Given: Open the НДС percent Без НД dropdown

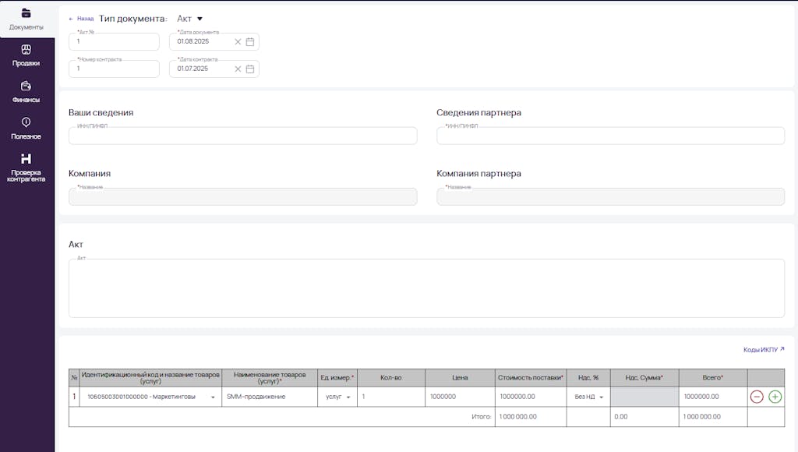Looking at the screenshot, I should [601, 397].
